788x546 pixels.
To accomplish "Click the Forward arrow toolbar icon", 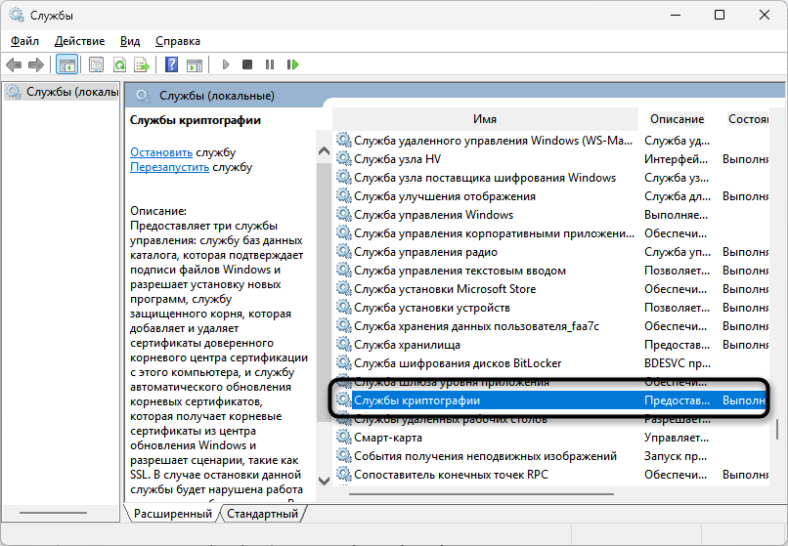I will pyautogui.click(x=36, y=64).
